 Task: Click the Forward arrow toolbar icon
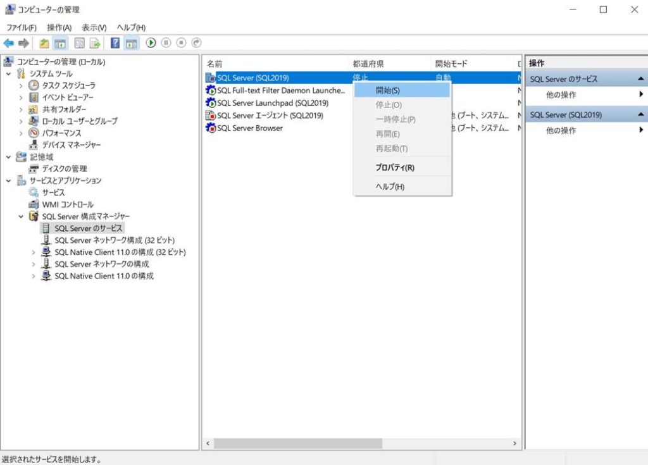click(x=24, y=43)
